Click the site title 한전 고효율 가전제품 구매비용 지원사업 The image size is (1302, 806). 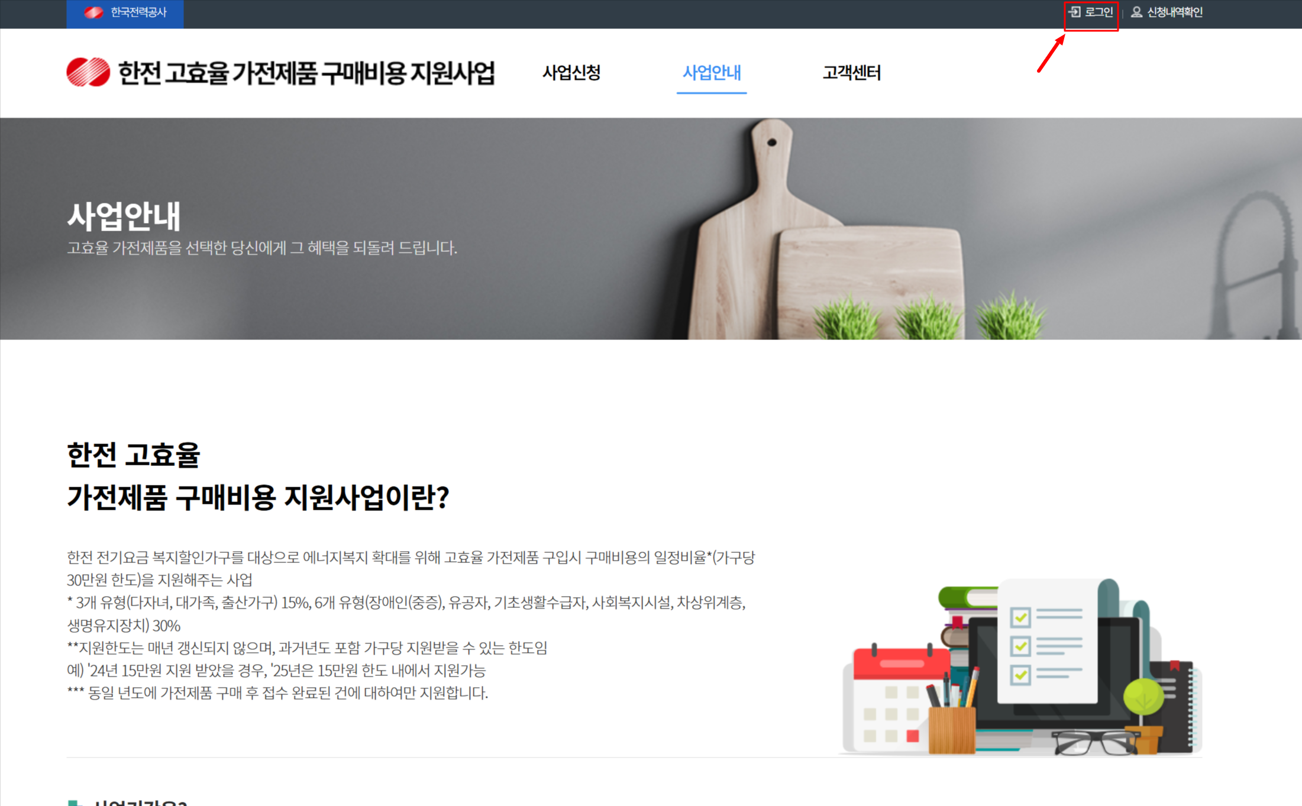pos(306,73)
